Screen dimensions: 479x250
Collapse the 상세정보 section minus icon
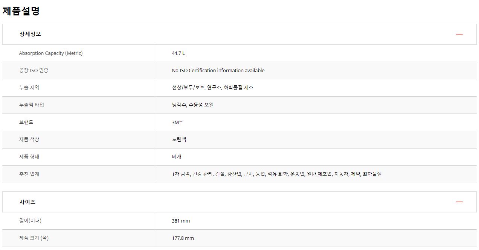(459, 34)
